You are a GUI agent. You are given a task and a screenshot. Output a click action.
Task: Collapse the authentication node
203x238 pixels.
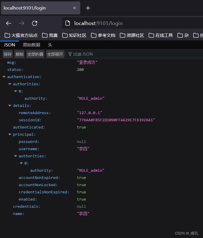(x=4, y=77)
